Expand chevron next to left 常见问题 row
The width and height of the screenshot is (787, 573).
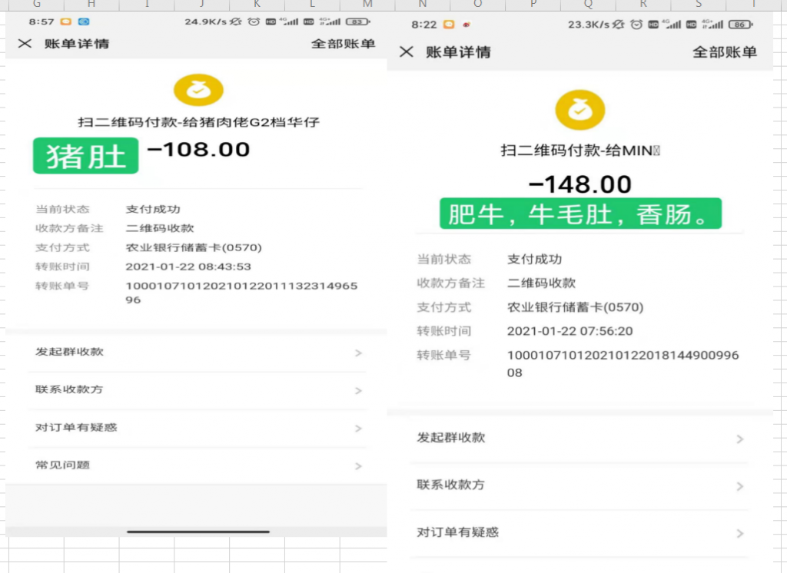358,466
